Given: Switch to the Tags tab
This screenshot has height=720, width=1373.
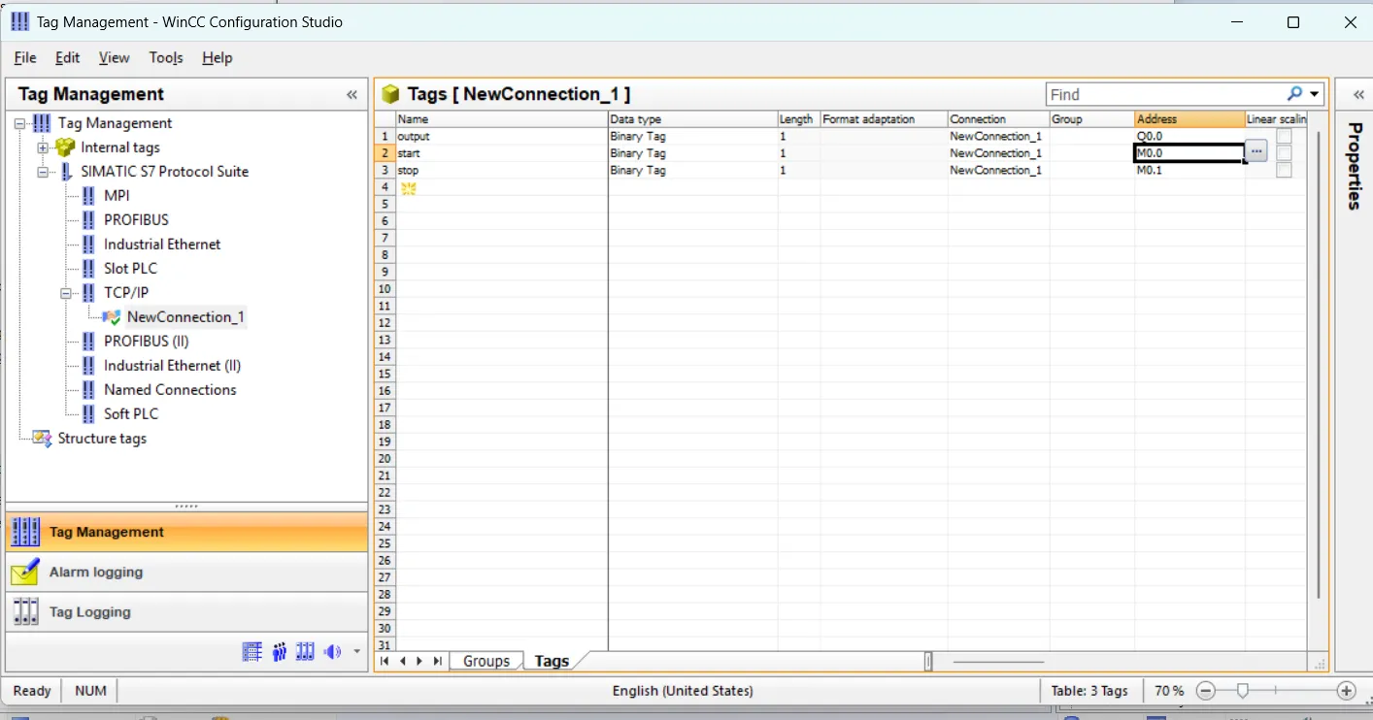Looking at the screenshot, I should (x=552, y=661).
